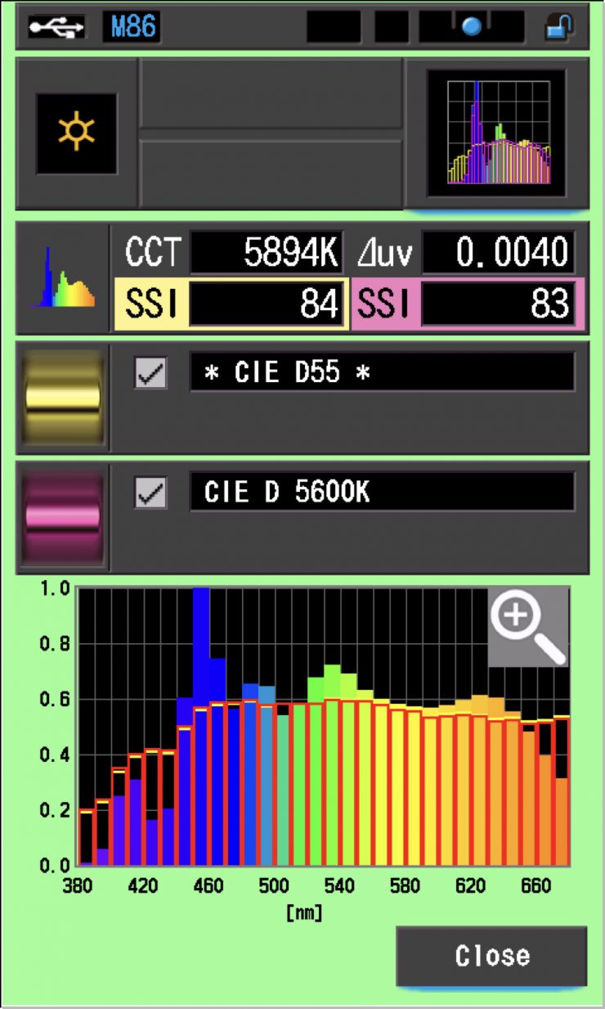Open the CIE D 5600K reference selector

click(382, 493)
